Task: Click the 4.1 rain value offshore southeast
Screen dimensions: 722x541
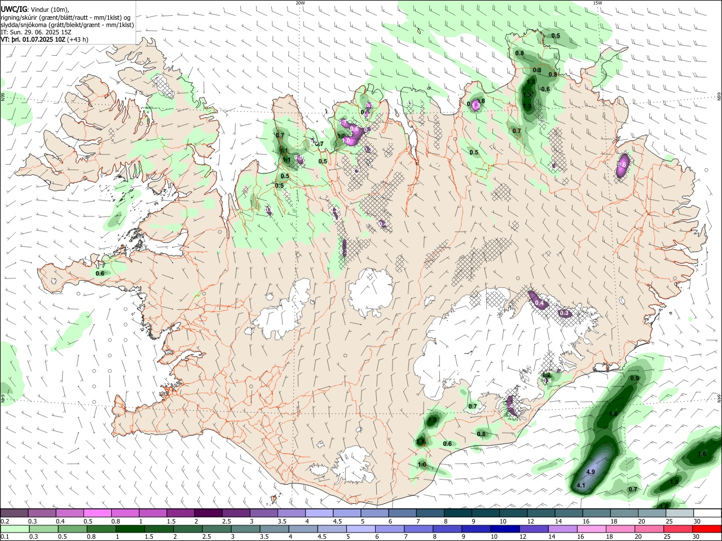Action: [x=582, y=485]
